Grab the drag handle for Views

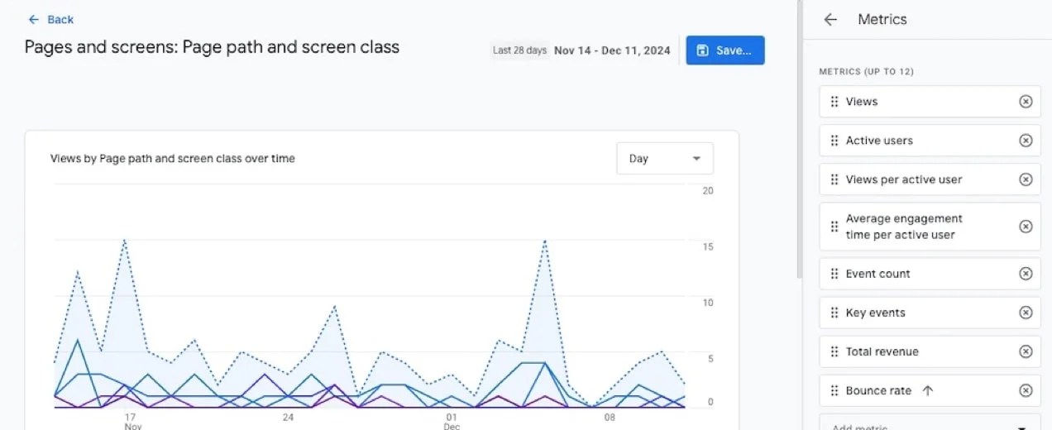click(834, 102)
